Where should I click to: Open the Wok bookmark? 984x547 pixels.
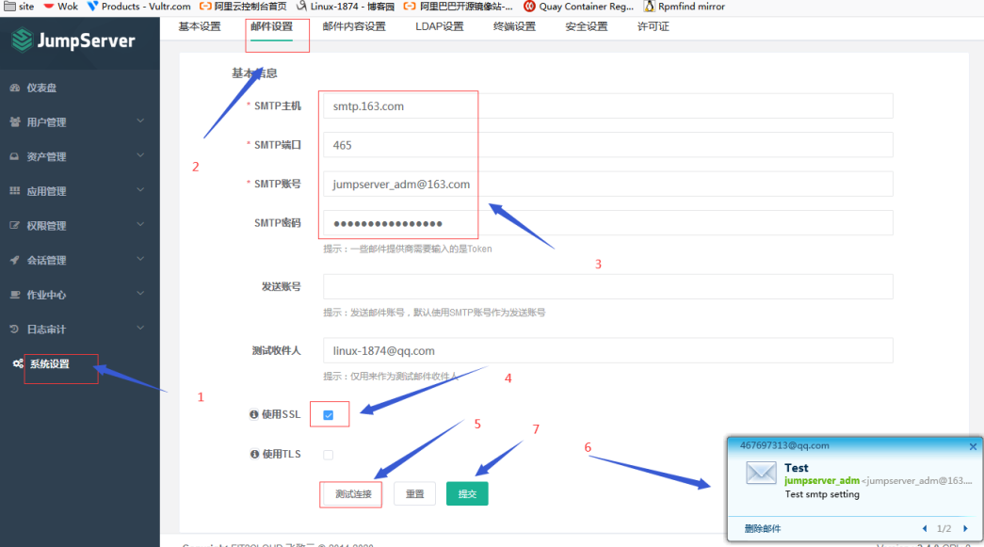click(x=61, y=7)
